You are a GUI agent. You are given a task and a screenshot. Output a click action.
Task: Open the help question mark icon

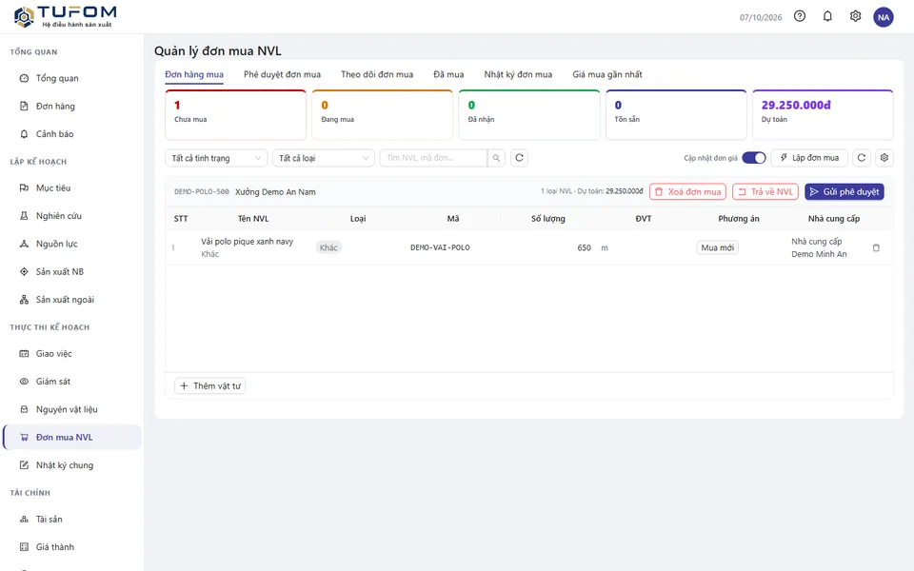(x=800, y=16)
